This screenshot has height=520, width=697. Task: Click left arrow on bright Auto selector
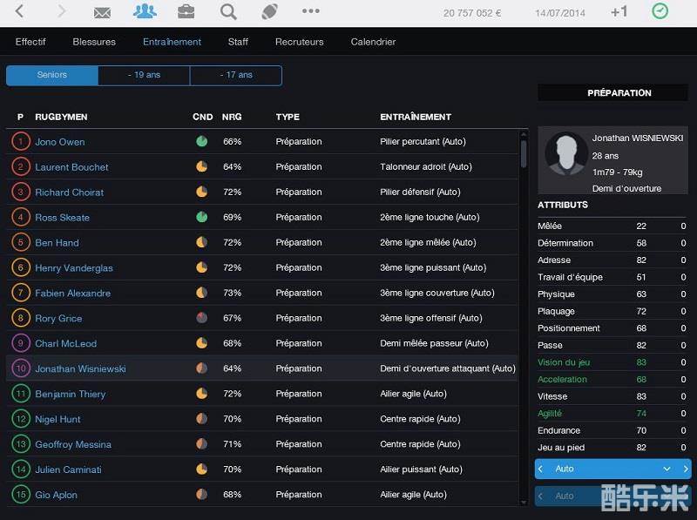(541, 469)
